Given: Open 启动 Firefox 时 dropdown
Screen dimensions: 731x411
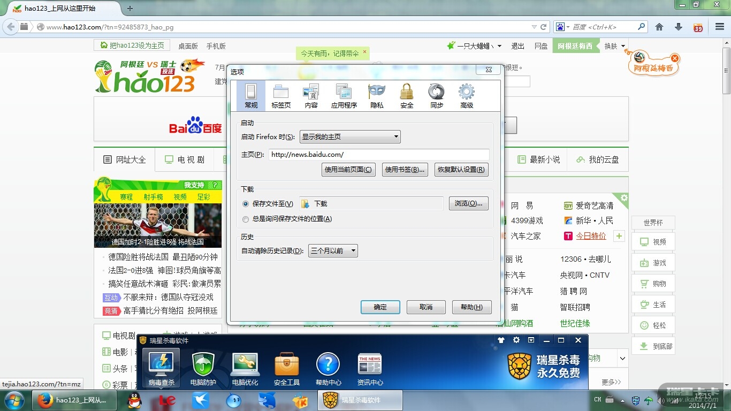Looking at the screenshot, I should (x=350, y=137).
